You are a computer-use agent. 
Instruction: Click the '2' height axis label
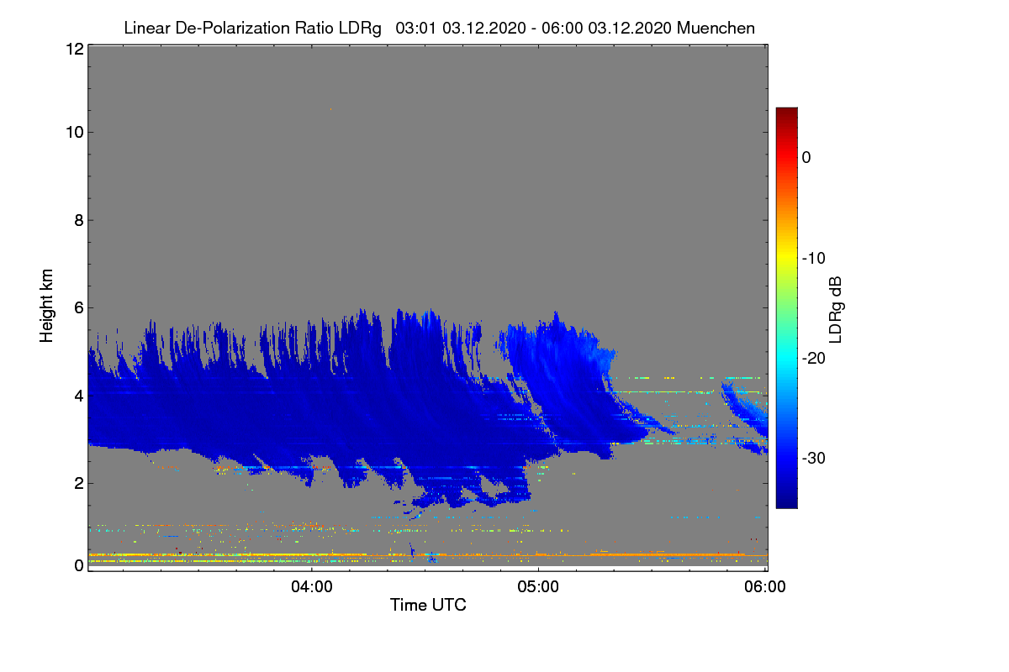79,483
